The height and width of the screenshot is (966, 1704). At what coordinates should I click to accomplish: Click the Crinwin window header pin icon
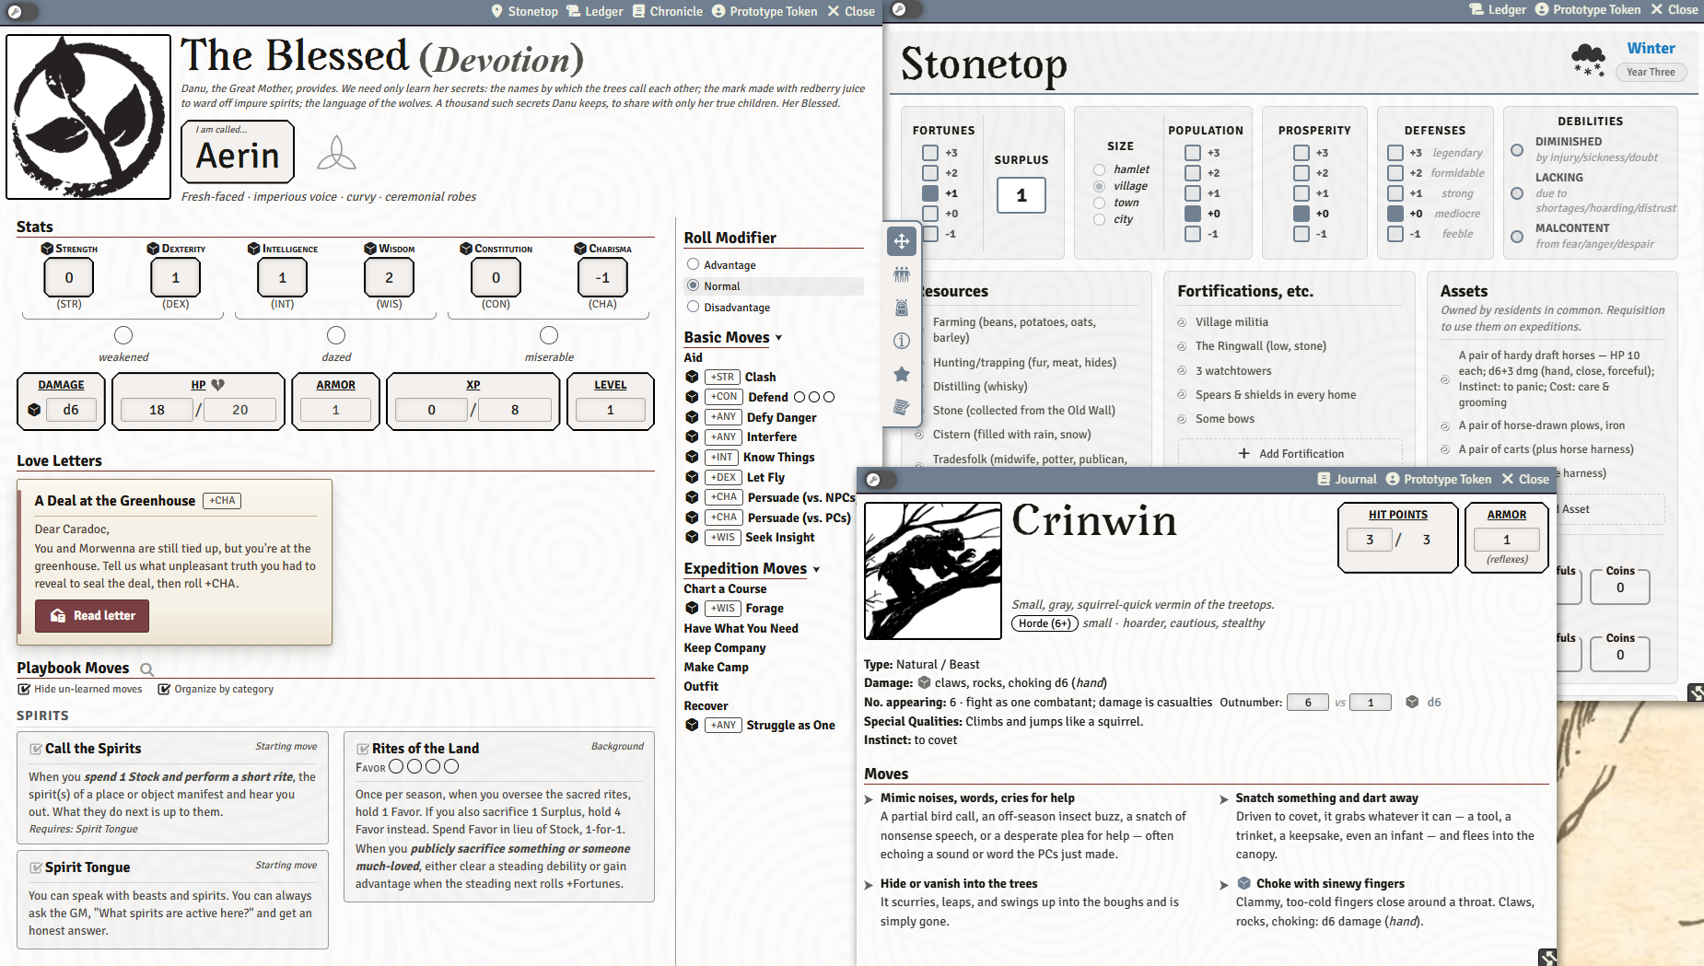[873, 479]
